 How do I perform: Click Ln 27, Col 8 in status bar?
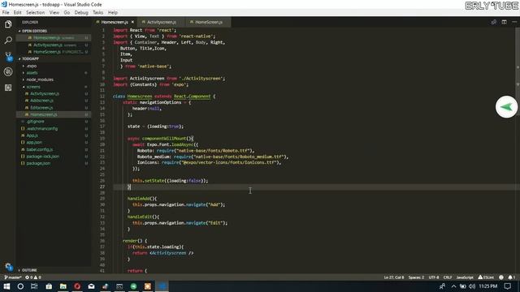coord(393,277)
